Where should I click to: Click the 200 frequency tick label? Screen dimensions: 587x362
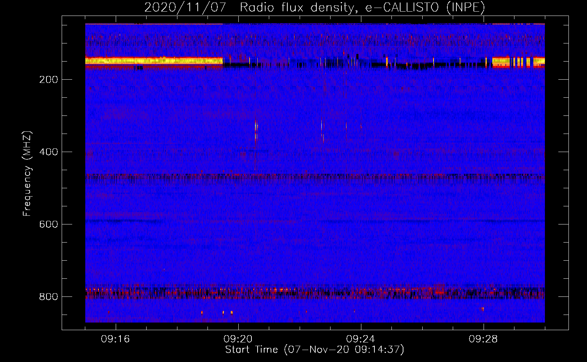[x=49, y=80]
